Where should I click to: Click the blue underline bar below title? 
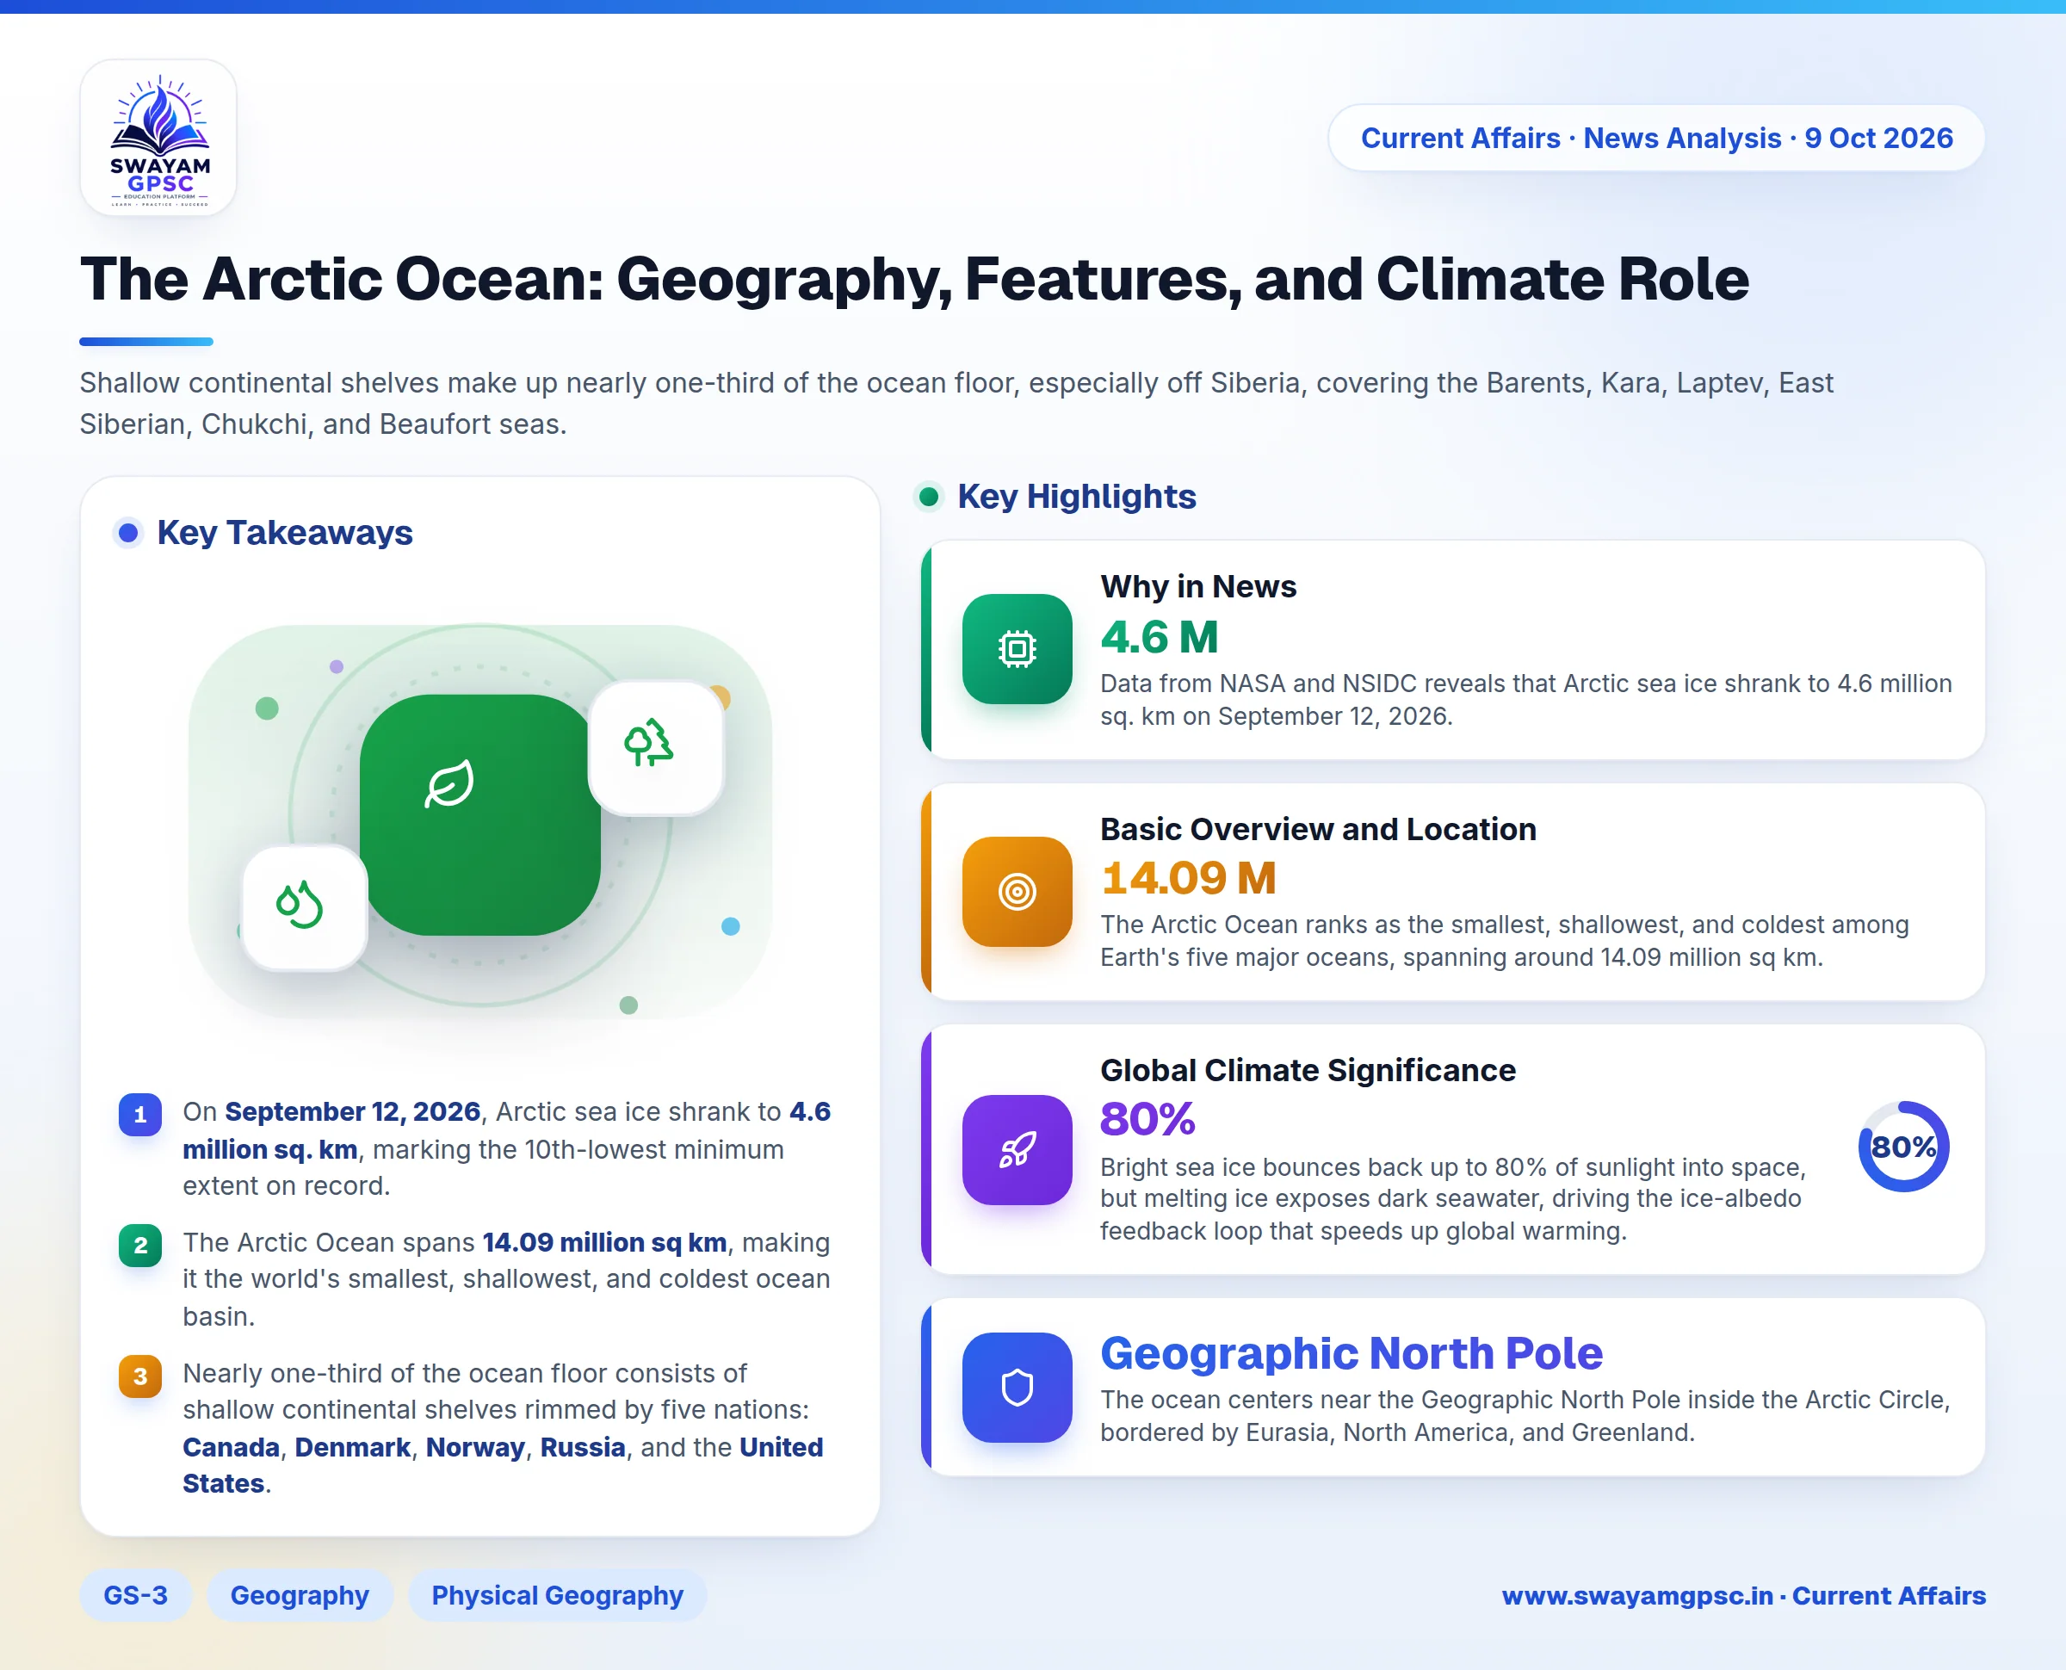[146, 342]
